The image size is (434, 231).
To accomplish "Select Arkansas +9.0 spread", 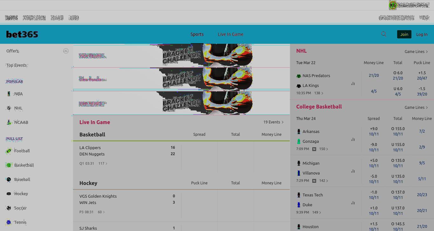I will (x=374, y=131).
